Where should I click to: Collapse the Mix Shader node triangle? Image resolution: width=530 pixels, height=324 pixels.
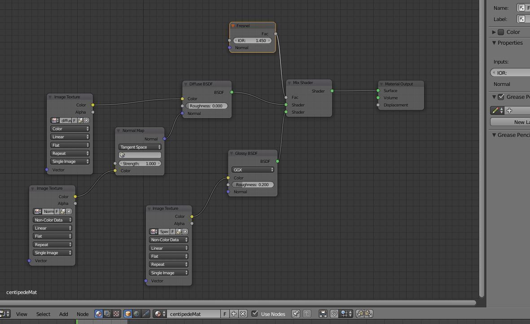289,83
